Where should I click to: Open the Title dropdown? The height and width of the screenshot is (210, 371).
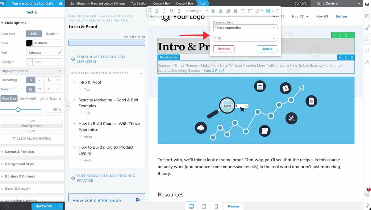245,38
